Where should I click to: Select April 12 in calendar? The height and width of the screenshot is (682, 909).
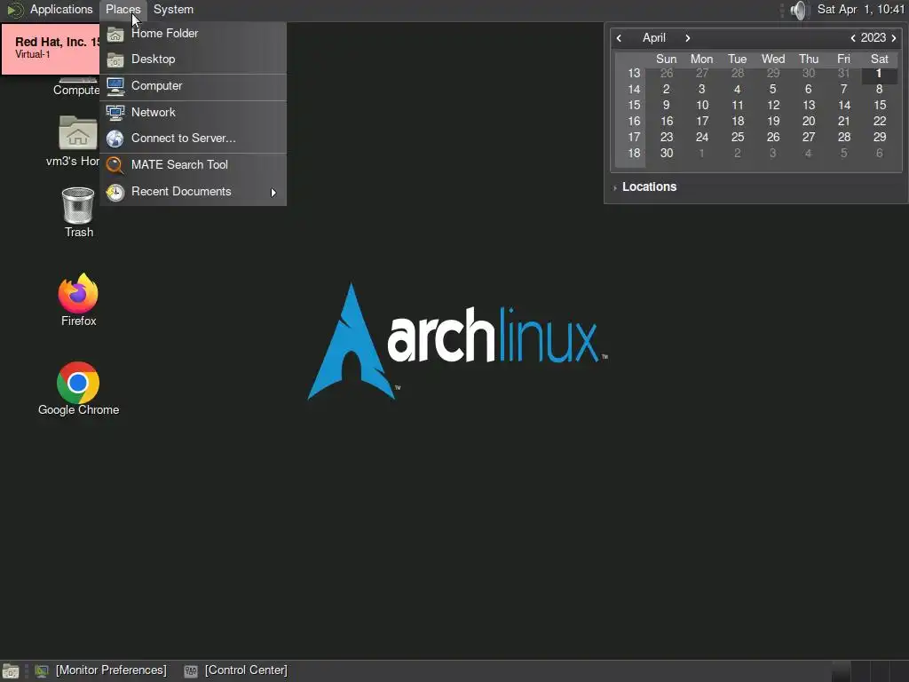[773, 105]
